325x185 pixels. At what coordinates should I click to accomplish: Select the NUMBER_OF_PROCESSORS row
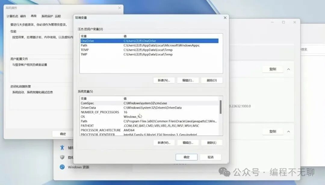point(149,112)
